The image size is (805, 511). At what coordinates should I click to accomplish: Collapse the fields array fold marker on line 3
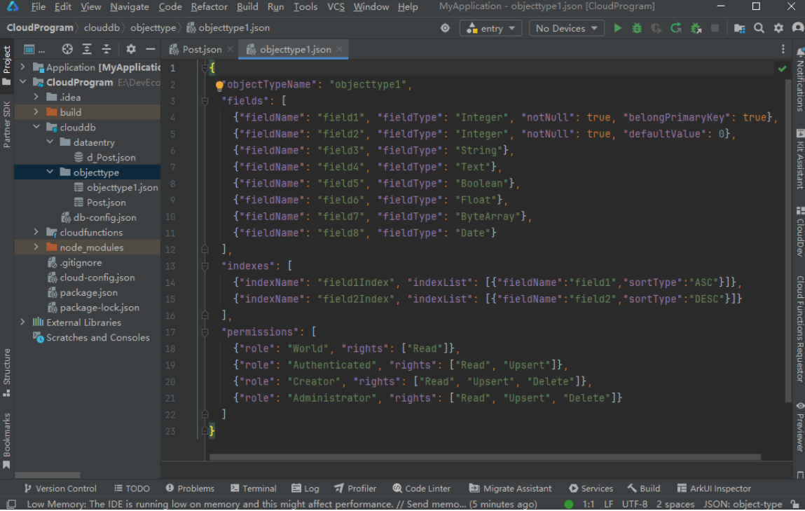pos(205,101)
